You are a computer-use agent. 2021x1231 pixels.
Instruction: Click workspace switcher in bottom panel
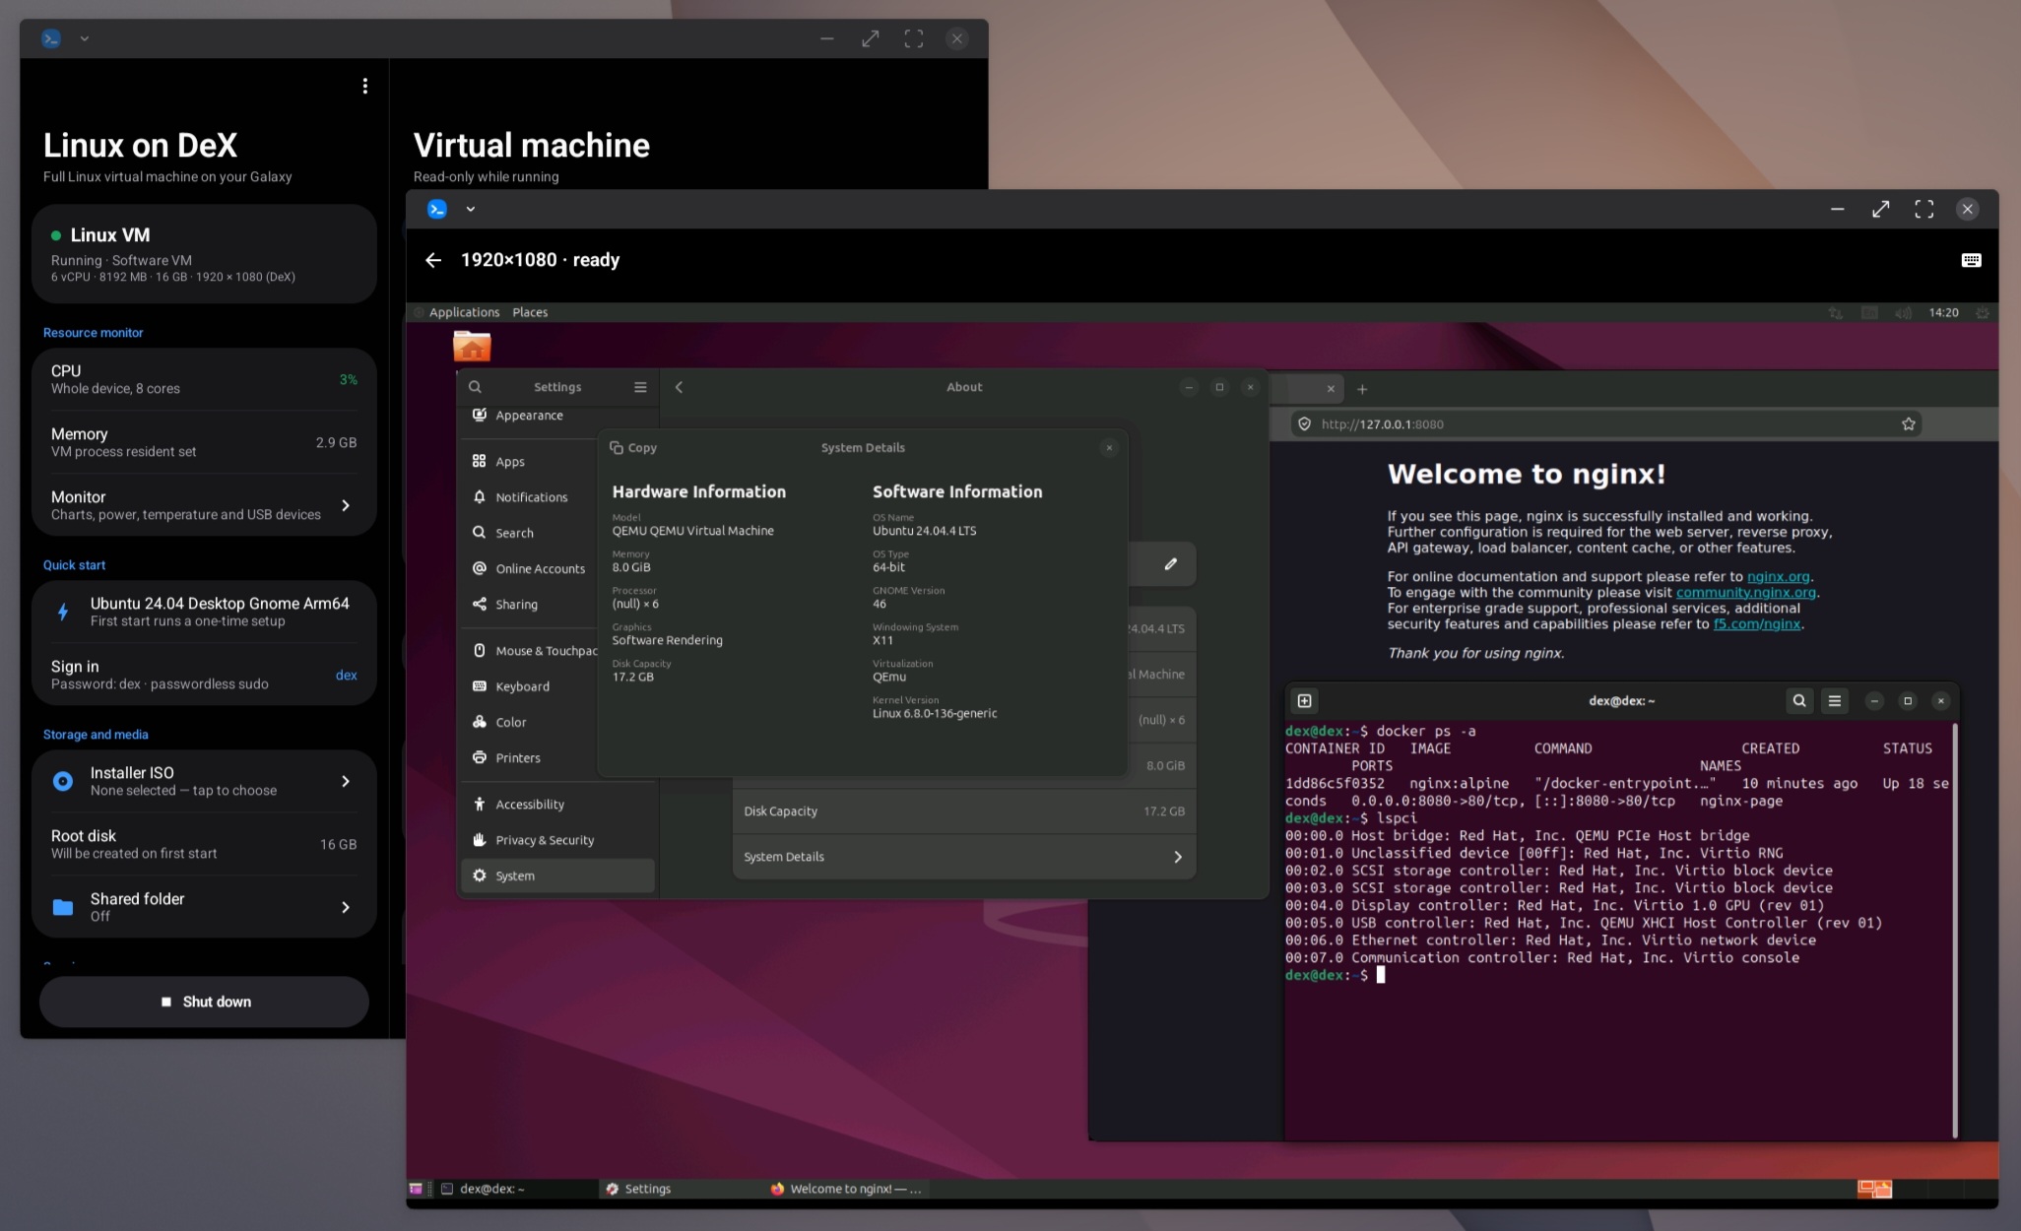tap(1874, 1189)
